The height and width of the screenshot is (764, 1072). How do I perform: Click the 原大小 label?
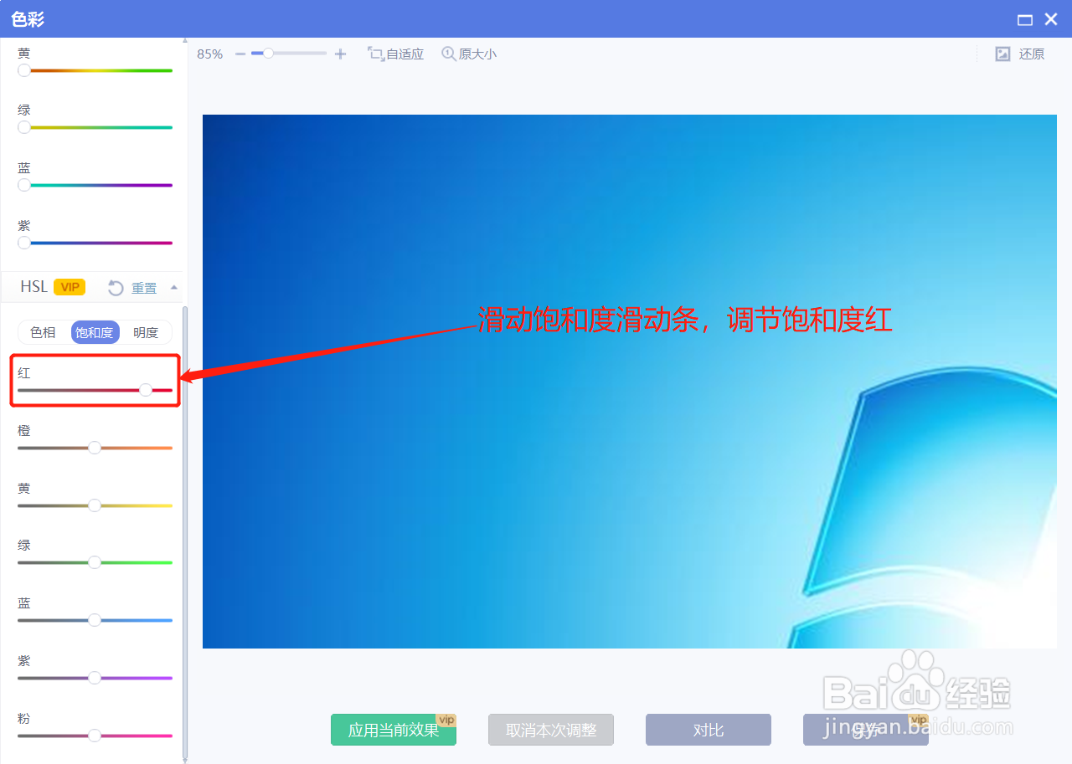[x=477, y=54]
